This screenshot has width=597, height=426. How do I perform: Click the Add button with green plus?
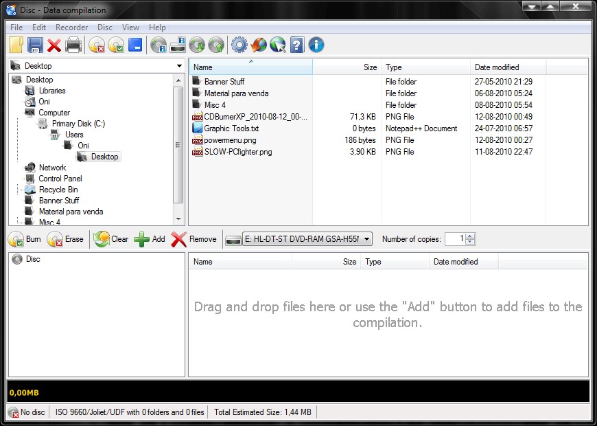click(x=150, y=239)
